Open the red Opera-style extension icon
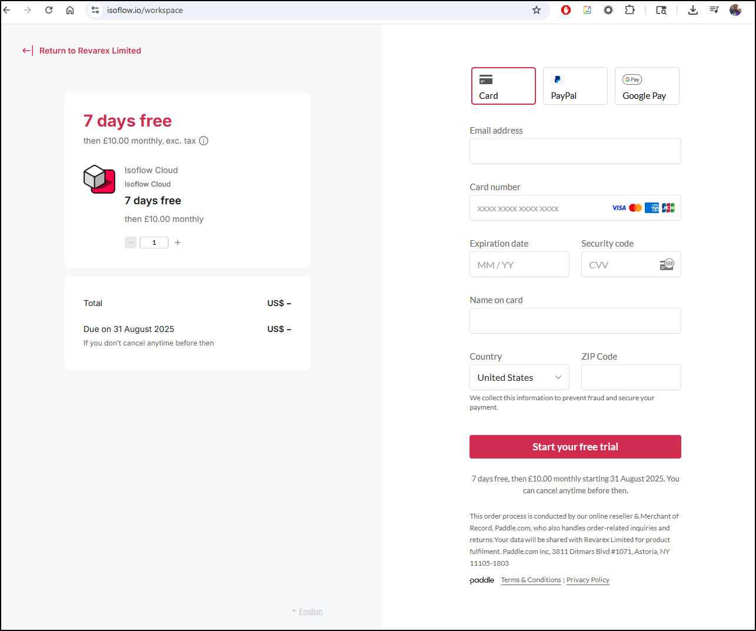 (566, 10)
